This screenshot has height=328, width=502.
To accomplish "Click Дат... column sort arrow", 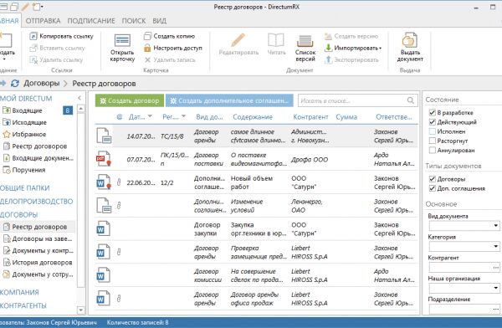I will 150,116.
